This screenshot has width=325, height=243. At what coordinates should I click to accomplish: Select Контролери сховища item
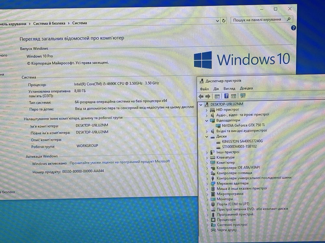click(x=234, y=173)
